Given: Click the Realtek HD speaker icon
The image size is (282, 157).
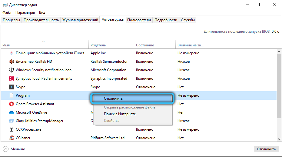Looking at the screenshot, I should pos(12,62).
